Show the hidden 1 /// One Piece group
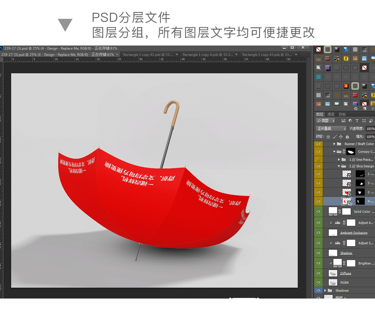The height and width of the screenshot is (311, 375). (318, 159)
